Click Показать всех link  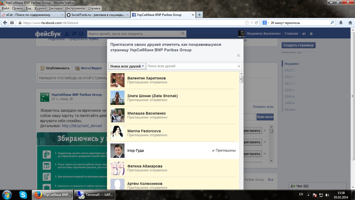click(263, 107)
